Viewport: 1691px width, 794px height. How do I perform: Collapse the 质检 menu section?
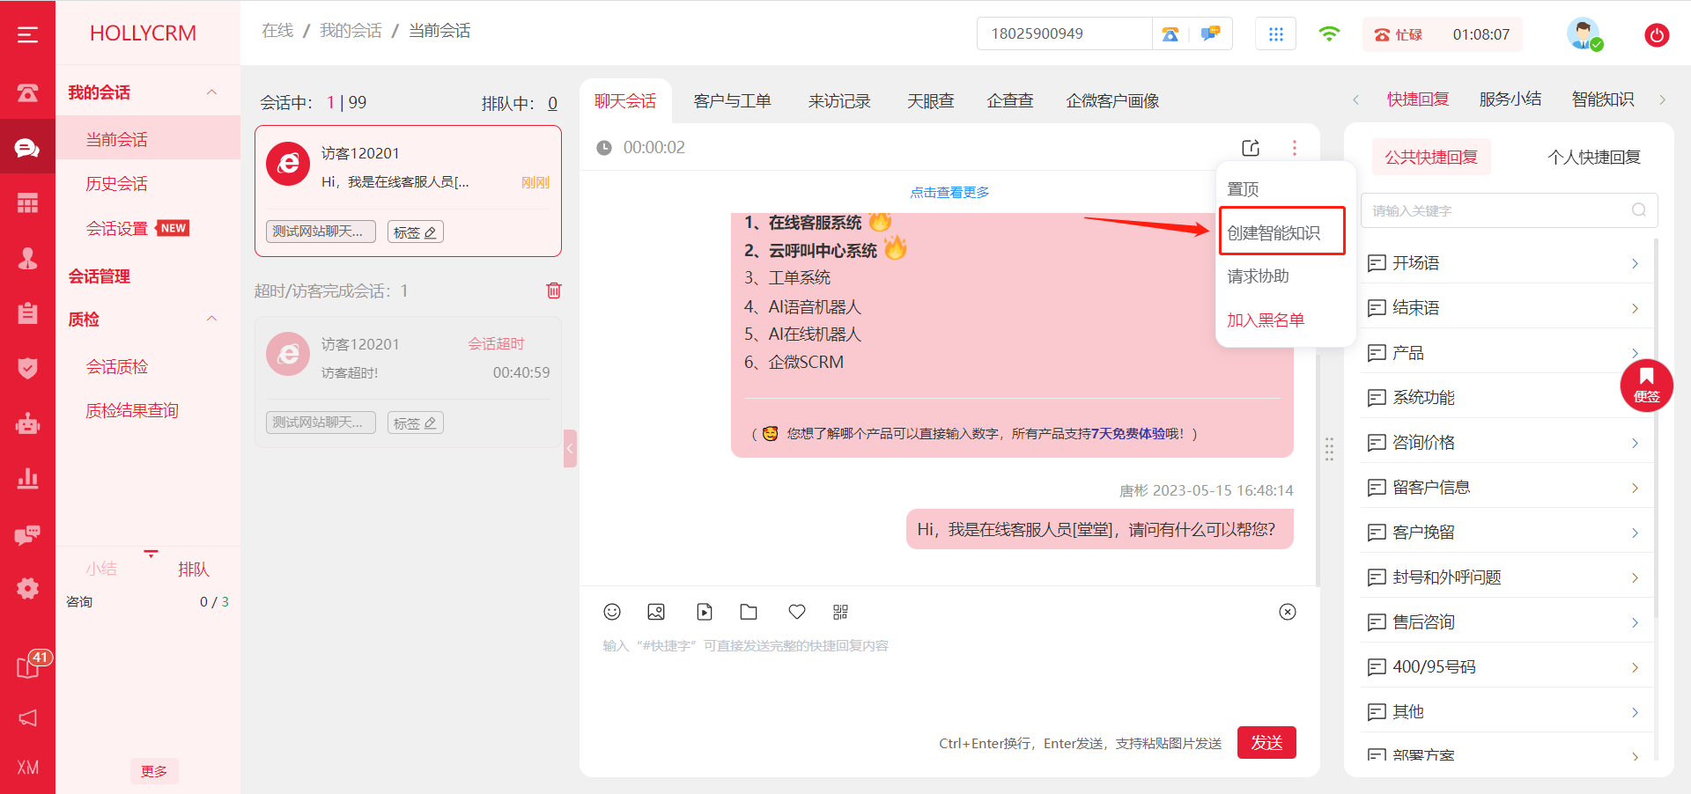(211, 319)
